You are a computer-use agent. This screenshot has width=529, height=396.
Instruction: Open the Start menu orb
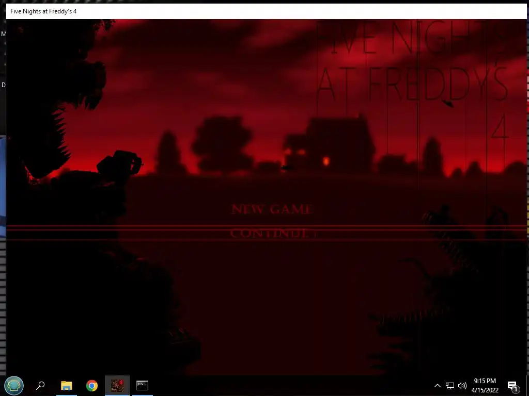coord(14,385)
